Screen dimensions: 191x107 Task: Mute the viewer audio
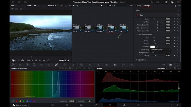click(x=23, y=60)
